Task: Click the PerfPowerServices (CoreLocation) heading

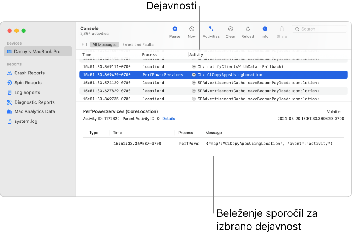Action: point(120,111)
